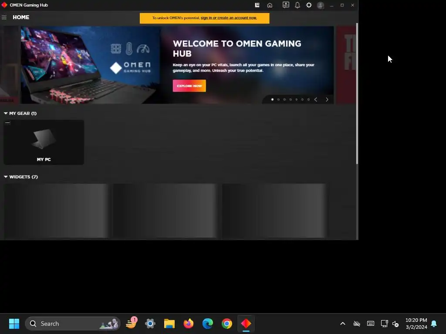Select the first carousel dot
Screen dimensions: 446x334
click(x=272, y=100)
